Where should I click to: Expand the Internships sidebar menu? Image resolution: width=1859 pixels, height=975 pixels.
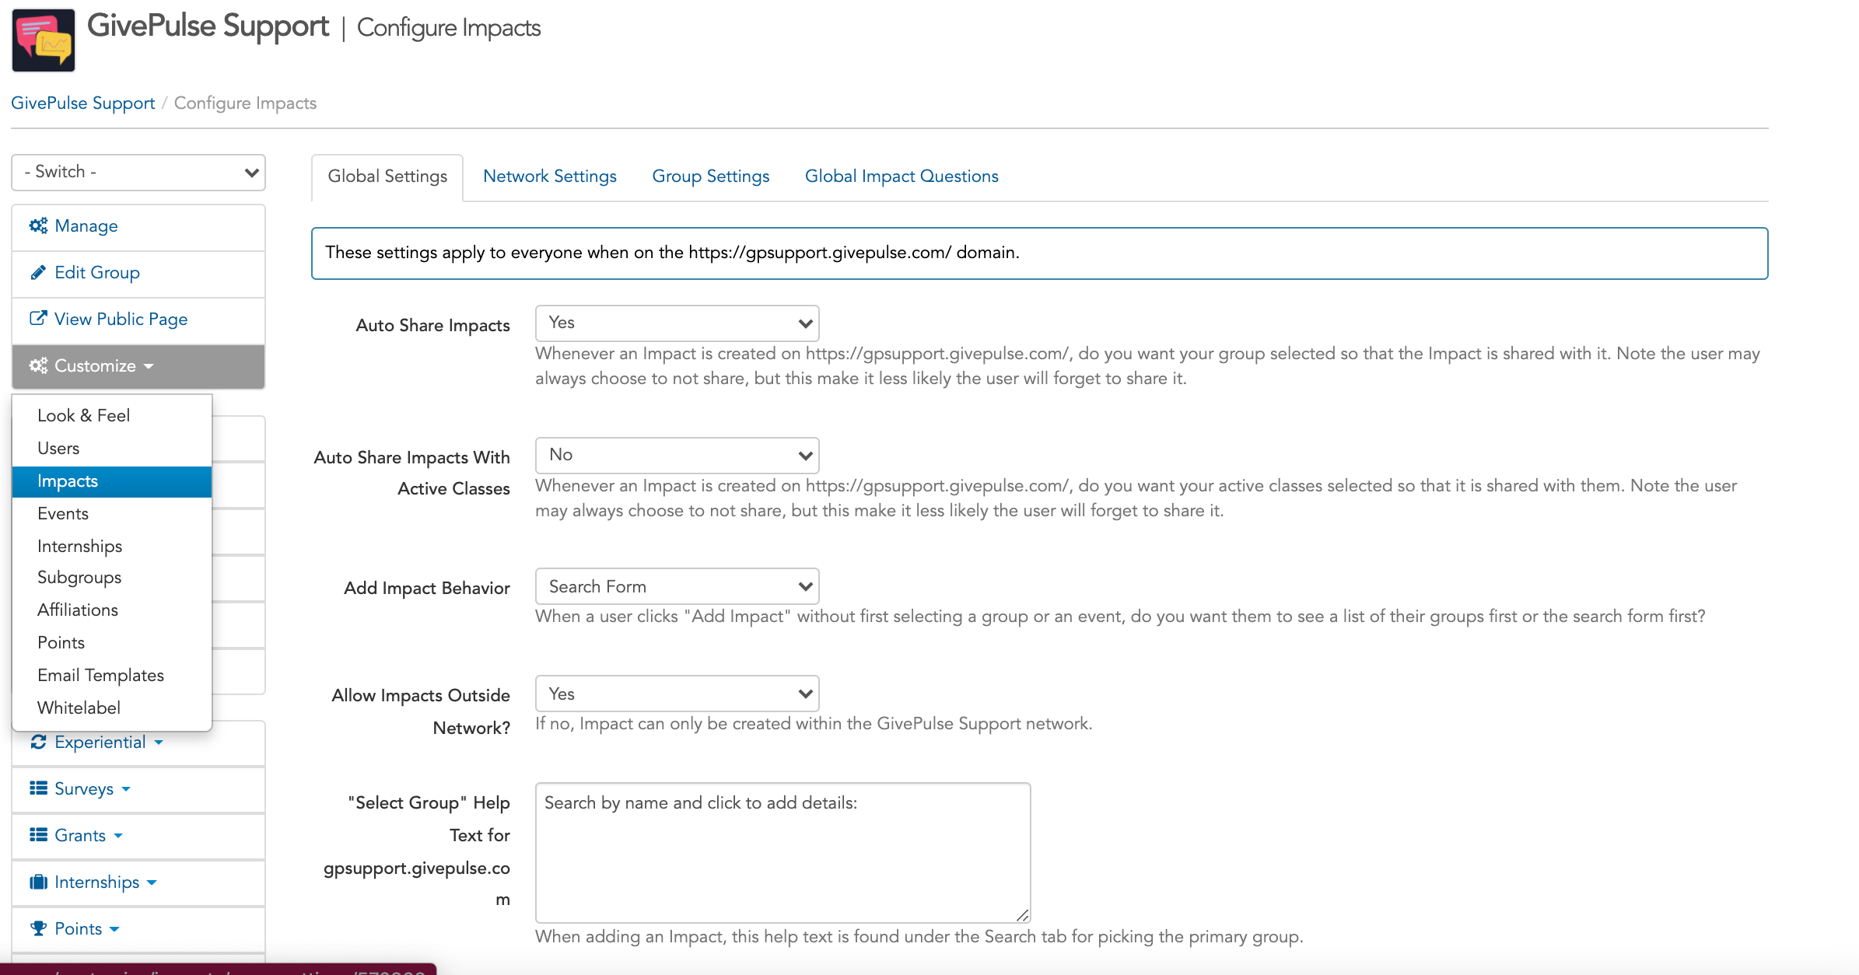138,882
